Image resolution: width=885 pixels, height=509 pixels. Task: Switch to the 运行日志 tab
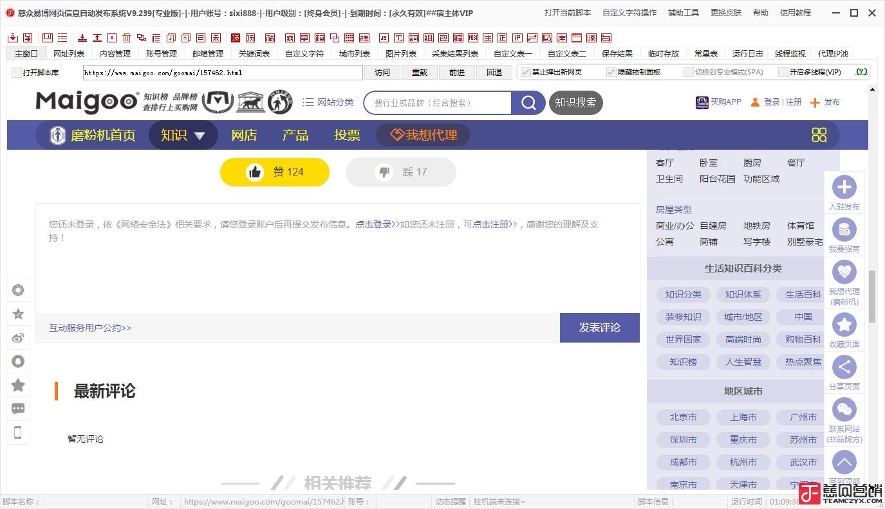(748, 54)
